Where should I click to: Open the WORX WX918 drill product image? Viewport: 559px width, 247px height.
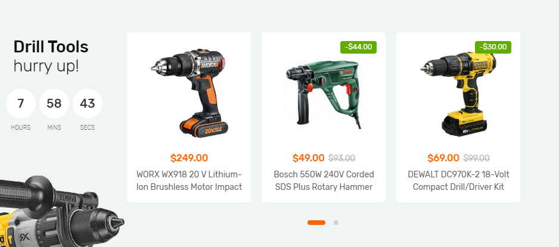189,92
